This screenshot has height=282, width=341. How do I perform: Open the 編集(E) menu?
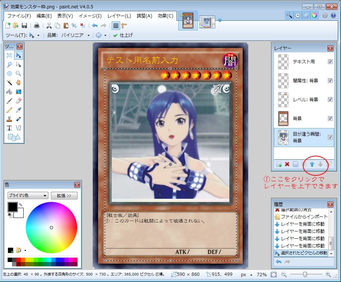pos(44,16)
